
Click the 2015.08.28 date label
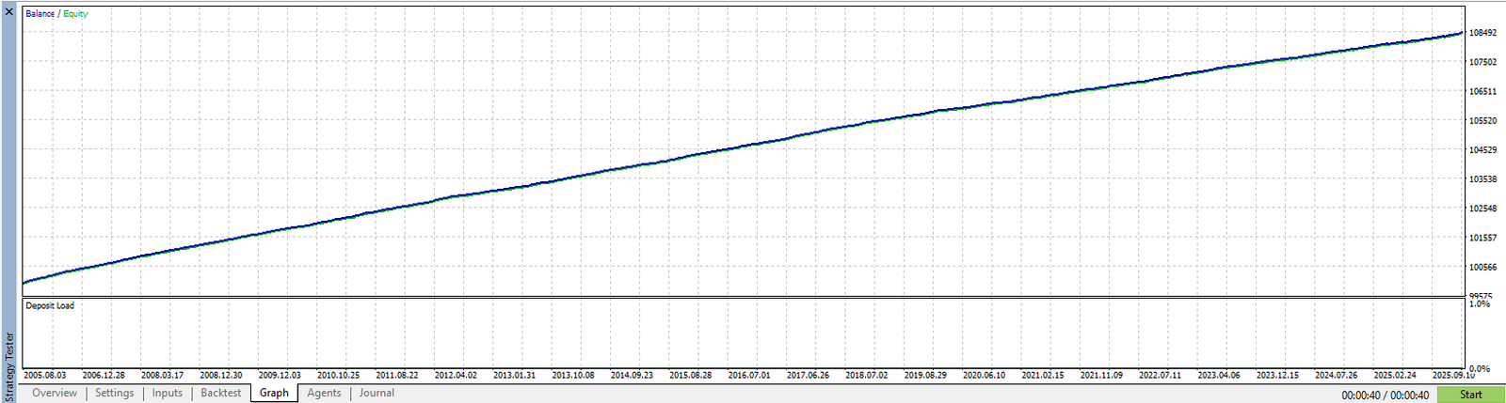click(x=690, y=376)
